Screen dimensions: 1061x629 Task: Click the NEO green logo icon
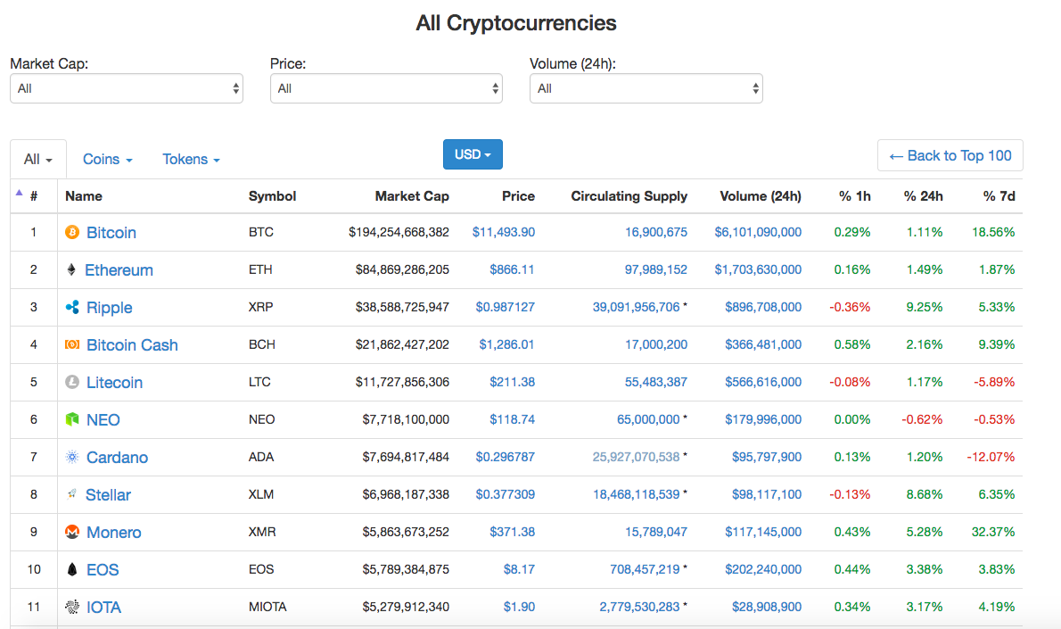point(71,419)
